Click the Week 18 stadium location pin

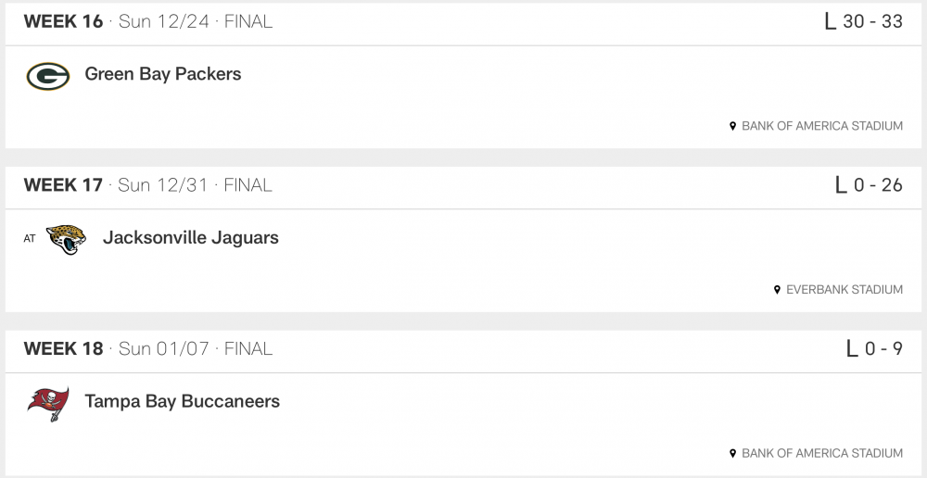coord(732,454)
